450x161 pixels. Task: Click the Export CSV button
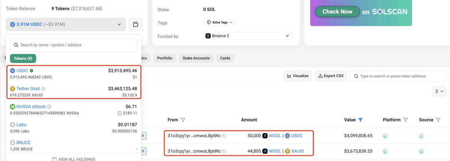coord(331,76)
